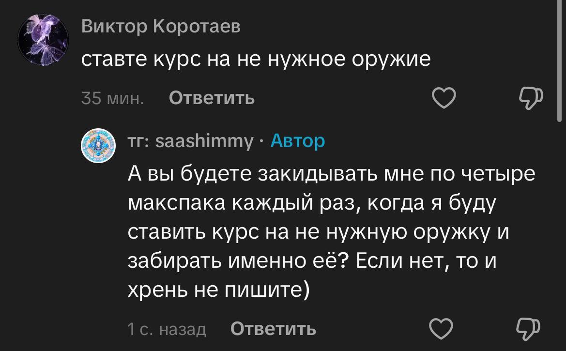566x351 pixels.
Task: Dislike Виктор Коротаев's comment
Action: coord(531,98)
